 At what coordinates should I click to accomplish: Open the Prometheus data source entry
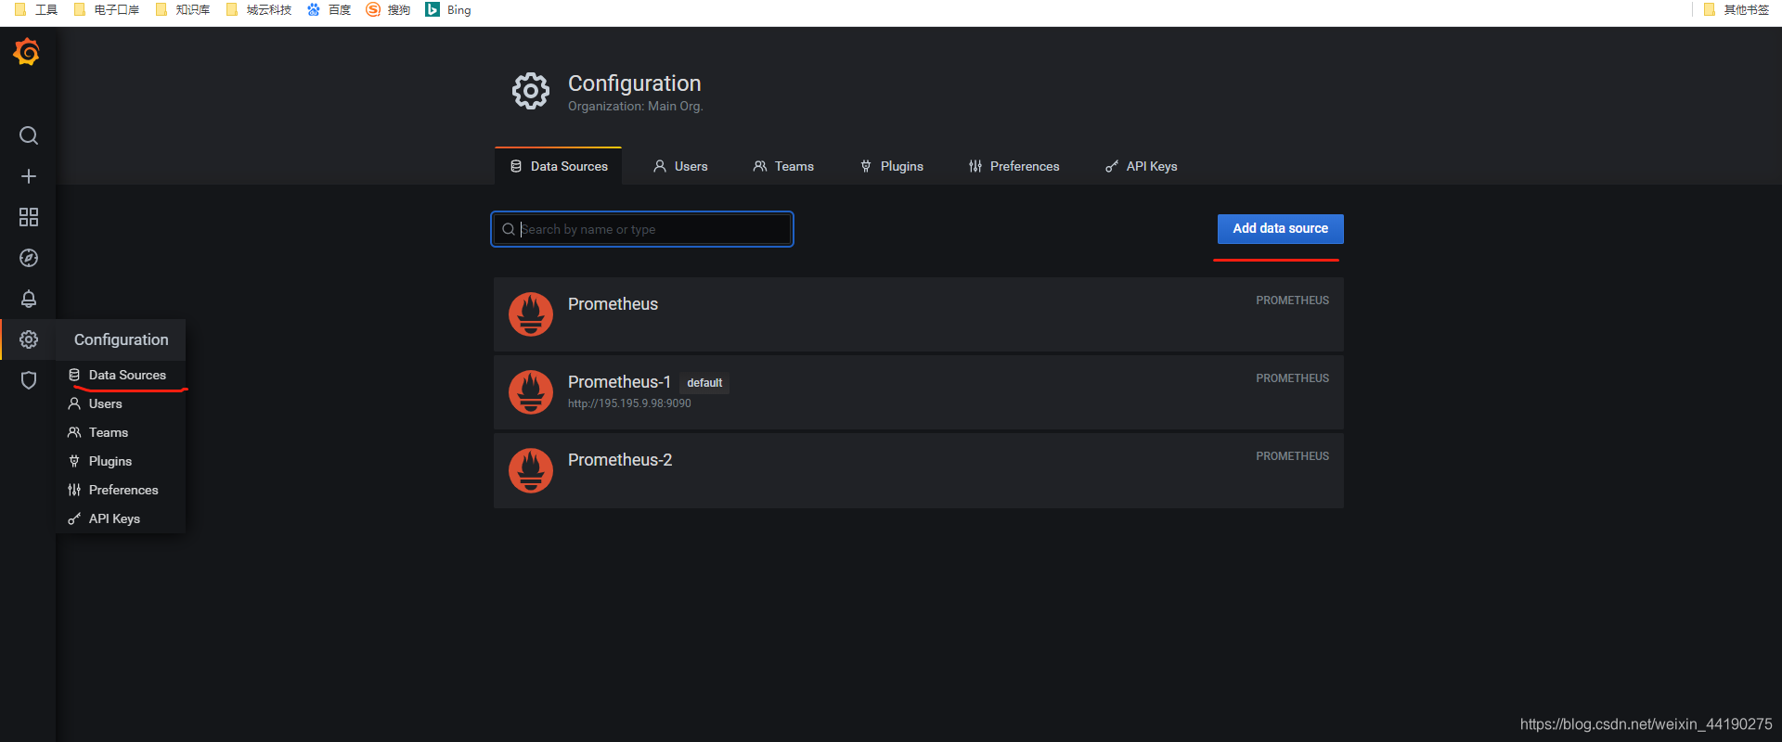(919, 314)
